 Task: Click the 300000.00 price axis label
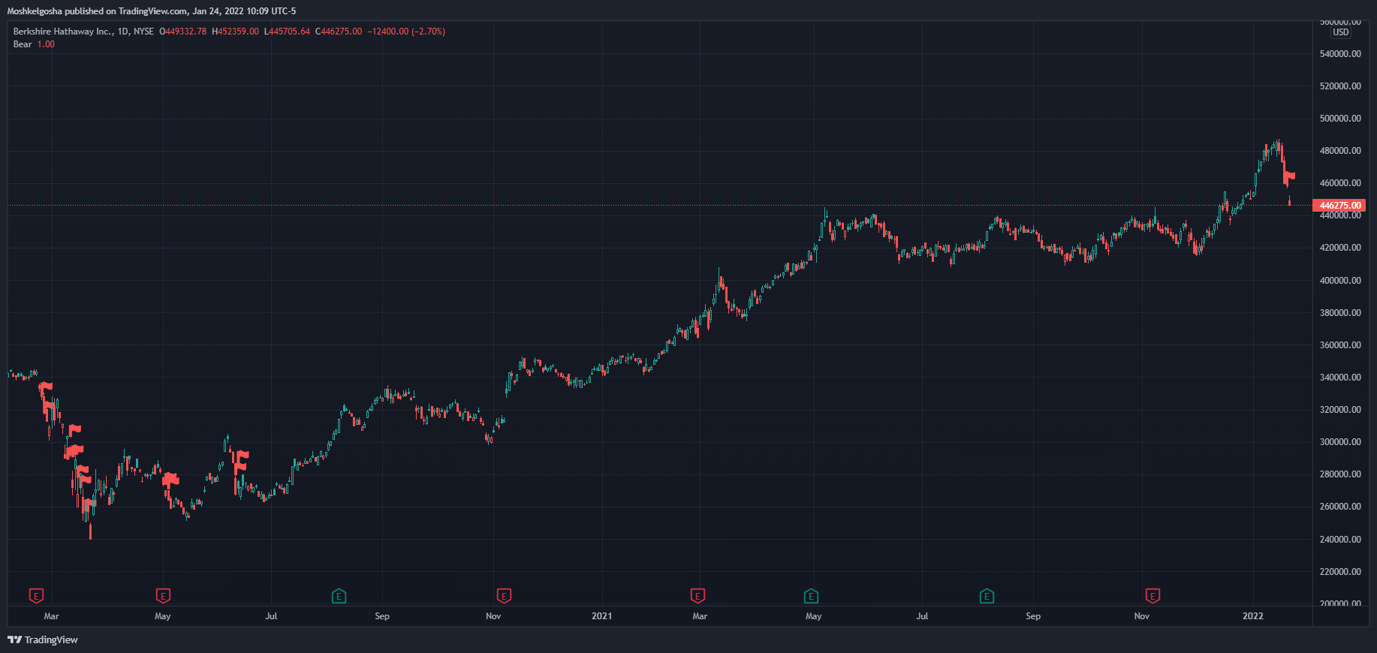pos(1340,442)
